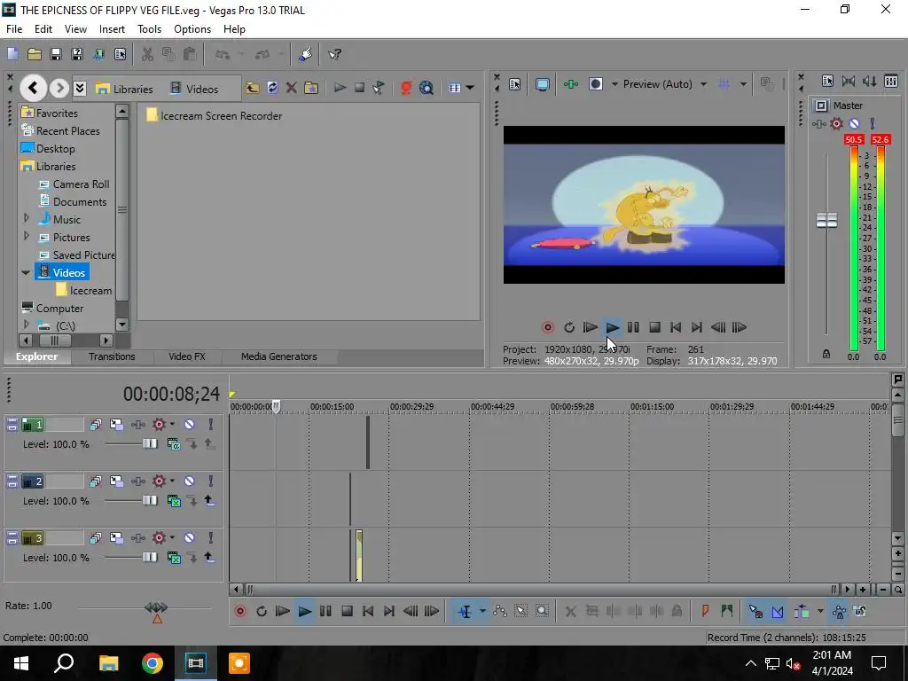The image size is (908, 681).
Task: Switch to the Video FX tab
Action: 187,356
